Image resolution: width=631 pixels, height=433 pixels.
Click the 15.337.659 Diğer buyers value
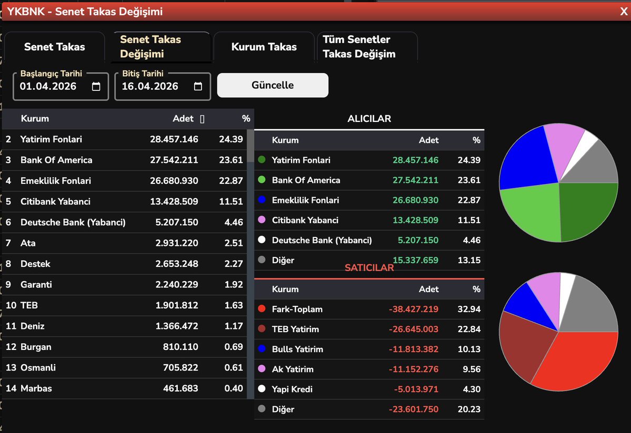415,260
